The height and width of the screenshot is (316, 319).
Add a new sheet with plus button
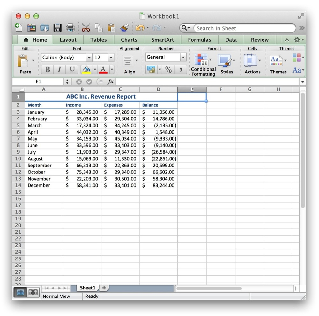tap(104, 288)
